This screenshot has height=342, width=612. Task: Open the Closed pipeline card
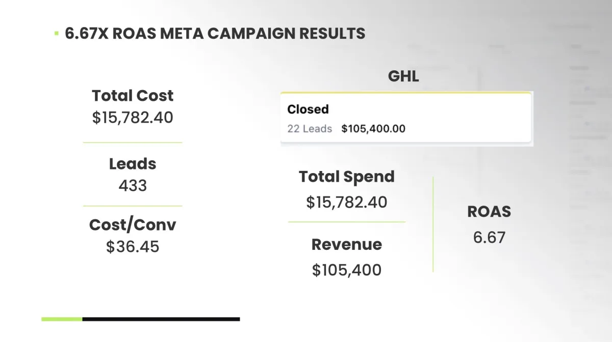(406, 119)
